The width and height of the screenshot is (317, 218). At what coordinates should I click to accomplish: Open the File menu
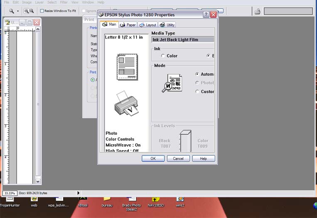pos(7,2)
